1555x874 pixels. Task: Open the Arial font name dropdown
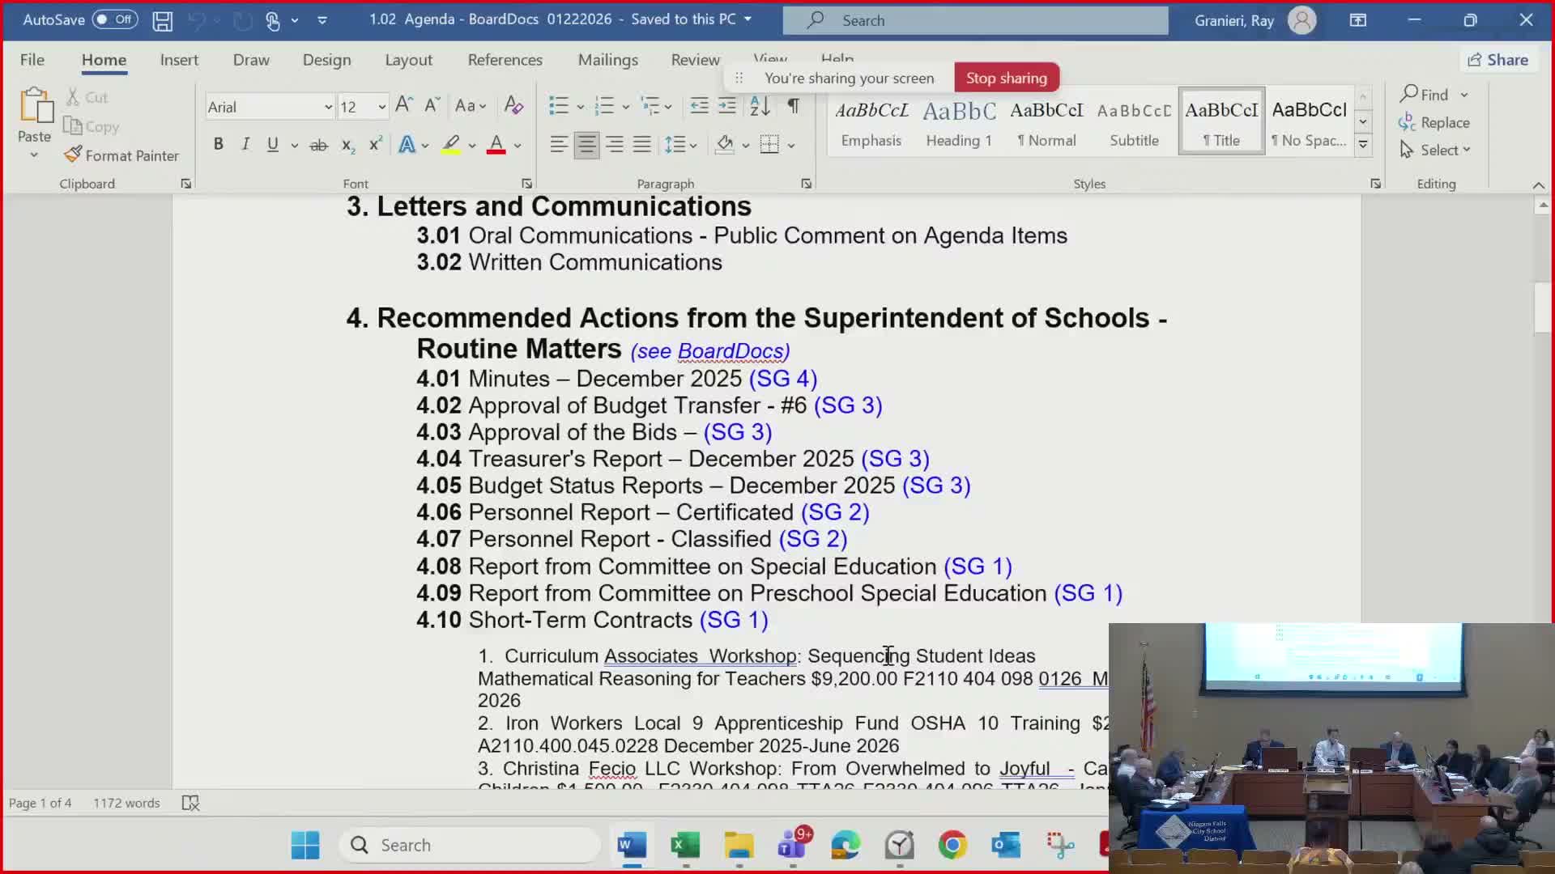click(x=328, y=107)
